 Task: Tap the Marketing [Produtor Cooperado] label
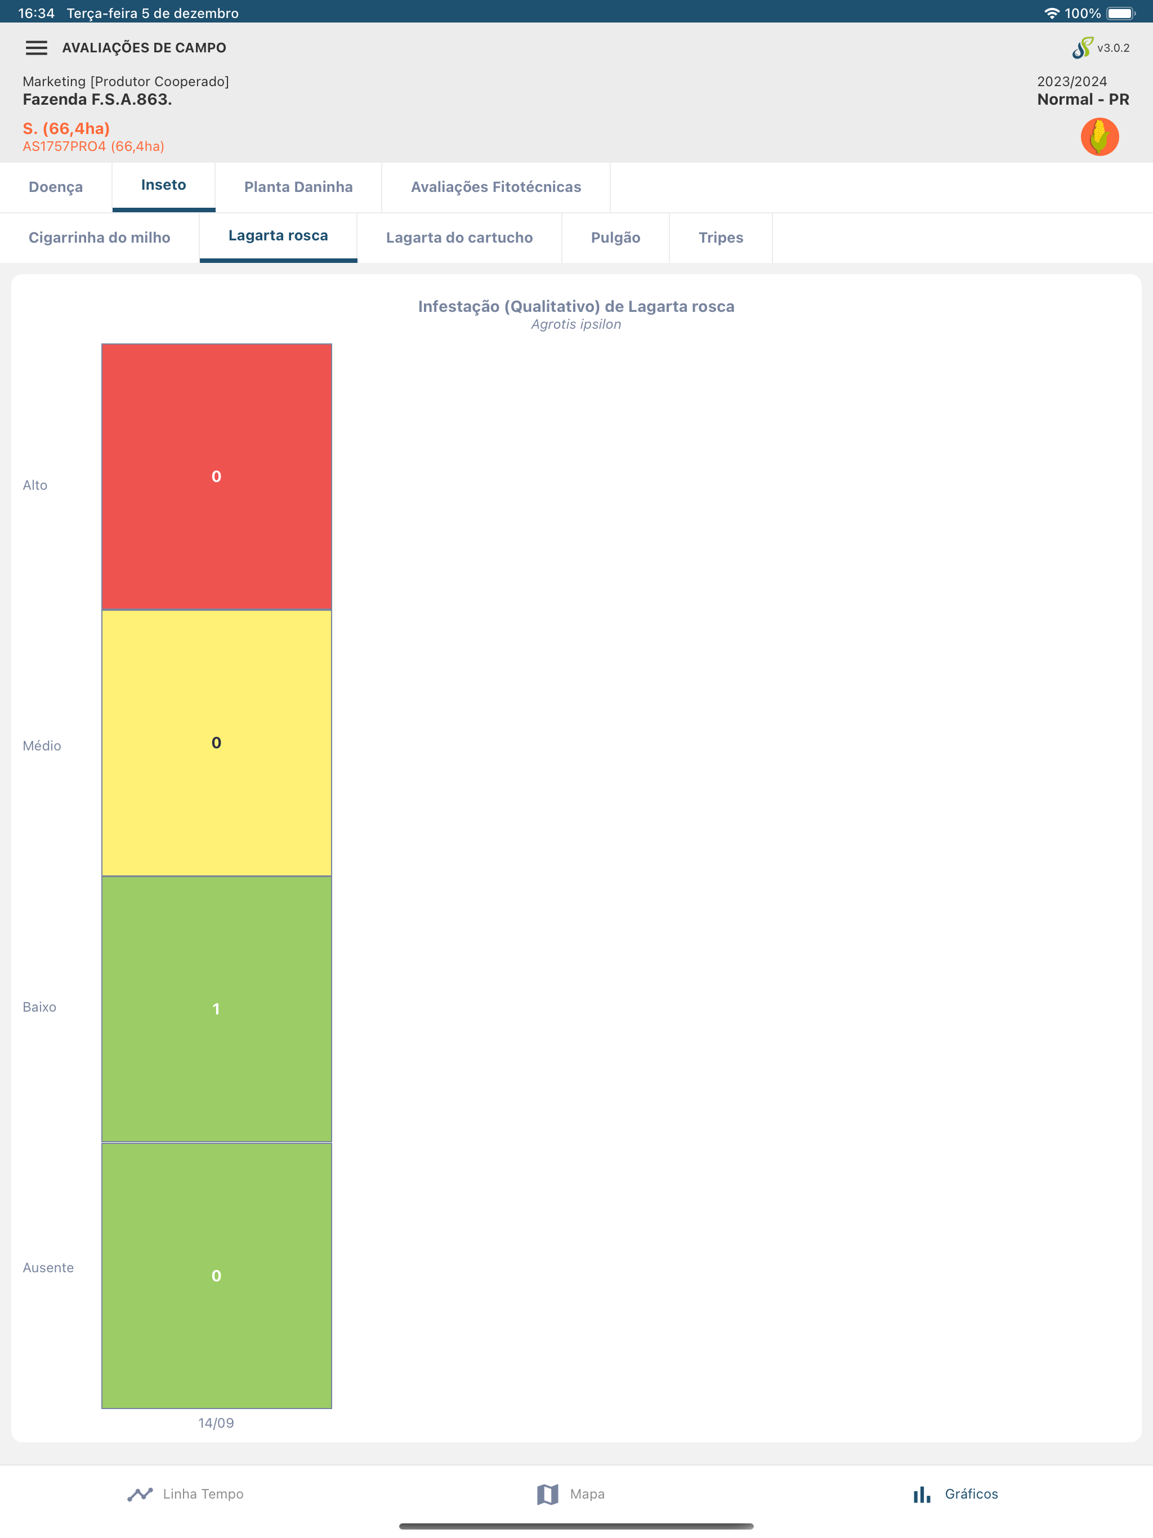click(x=126, y=82)
